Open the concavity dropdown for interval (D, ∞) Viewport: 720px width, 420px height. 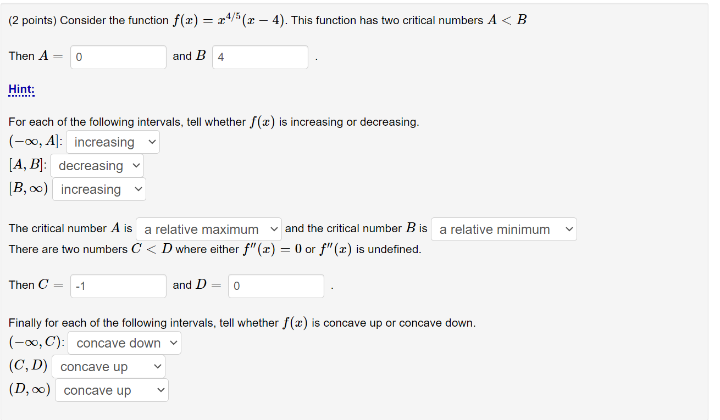[111, 390]
